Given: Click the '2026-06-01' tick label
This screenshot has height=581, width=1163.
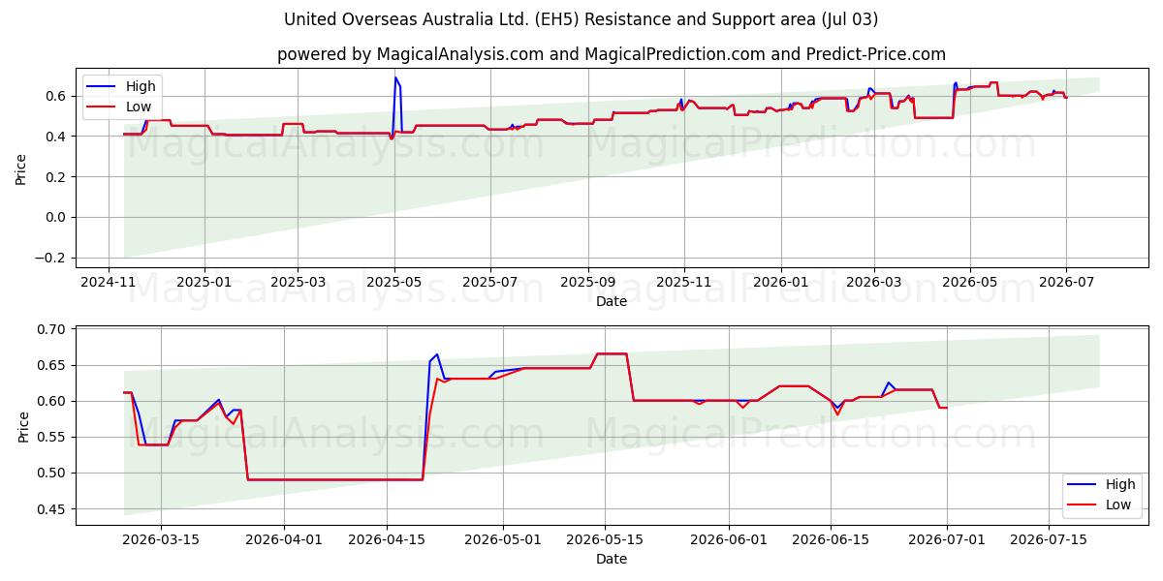Looking at the screenshot, I should (x=729, y=541).
